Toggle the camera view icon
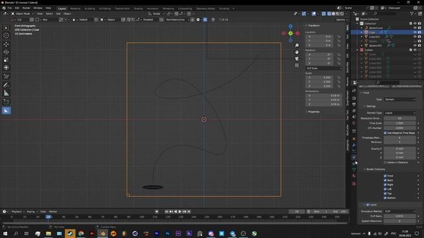Viewport: 424px width, 238px height. coord(297,59)
